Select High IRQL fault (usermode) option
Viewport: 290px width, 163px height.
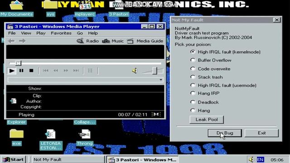(223, 85)
